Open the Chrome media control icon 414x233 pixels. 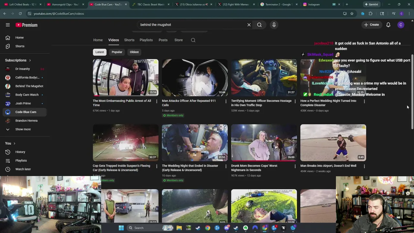tap(394, 14)
